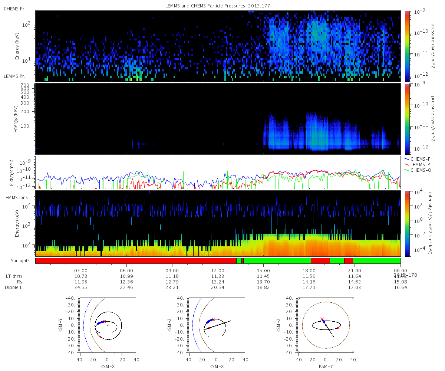Click the Rs value 14.16
Screen dimensions: 445x371
(309, 282)
